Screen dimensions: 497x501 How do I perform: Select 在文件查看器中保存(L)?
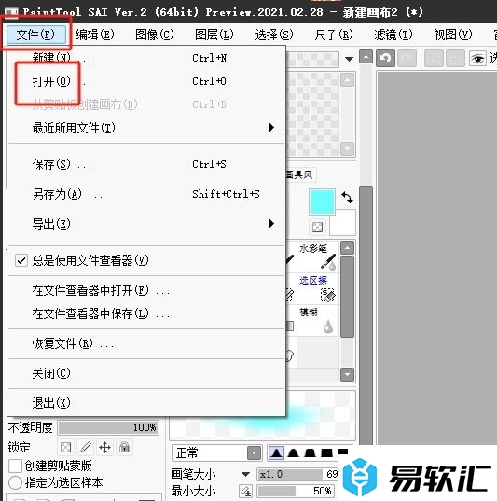[x=146, y=313]
